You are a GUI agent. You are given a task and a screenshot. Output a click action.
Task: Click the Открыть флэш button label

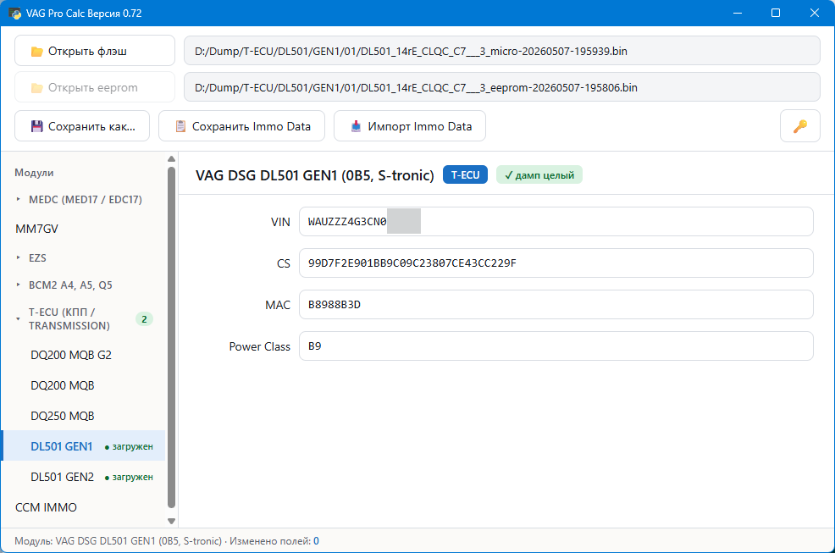pos(87,51)
